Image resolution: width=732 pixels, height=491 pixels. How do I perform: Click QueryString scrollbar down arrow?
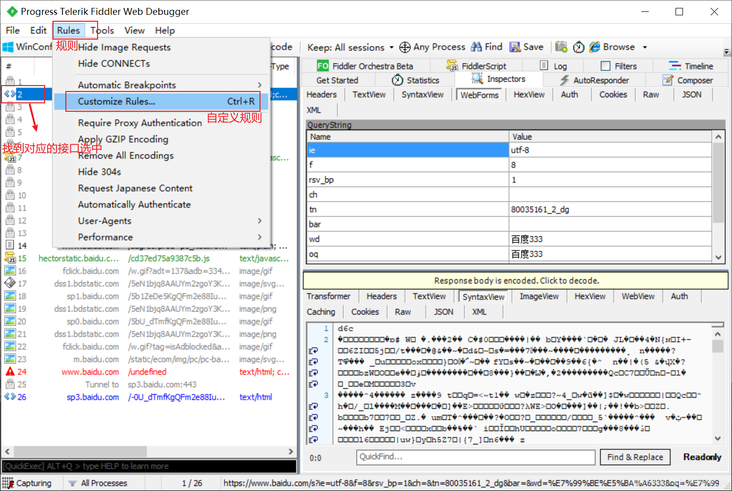pos(719,257)
